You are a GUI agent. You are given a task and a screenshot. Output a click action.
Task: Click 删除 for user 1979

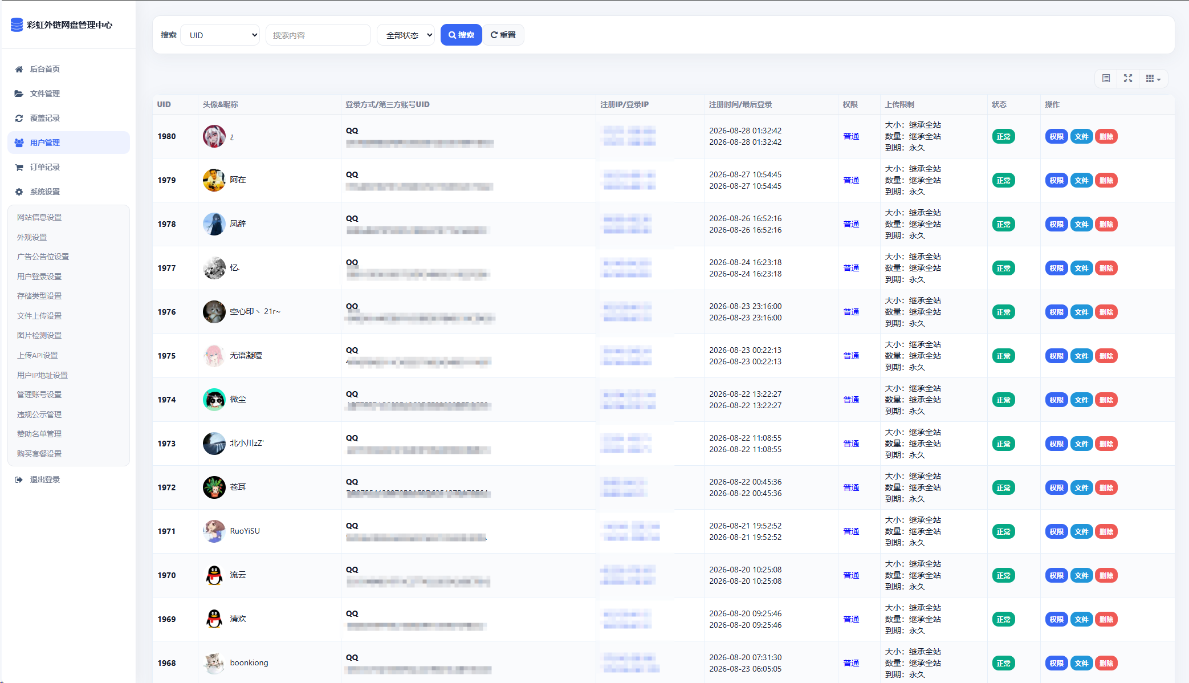pyautogui.click(x=1106, y=180)
